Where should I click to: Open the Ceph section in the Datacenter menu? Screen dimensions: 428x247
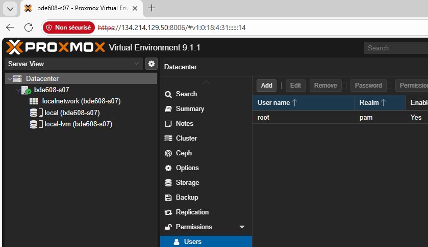tap(183, 153)
